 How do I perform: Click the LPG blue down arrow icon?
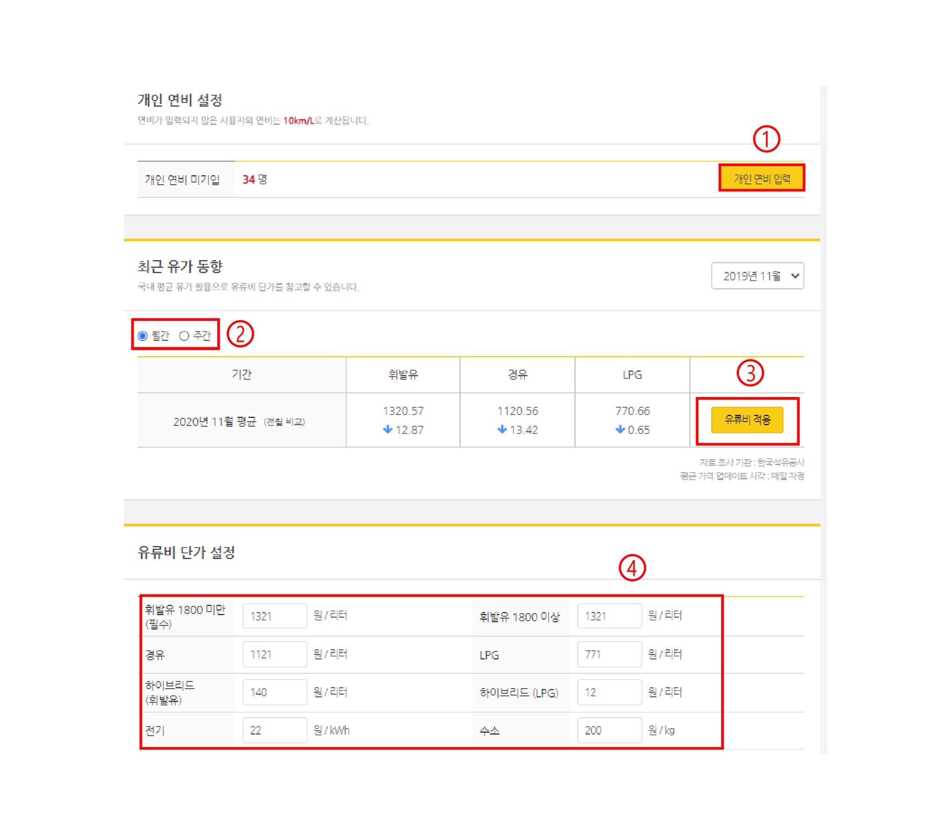pyautogui.click(x=620, y=429)
